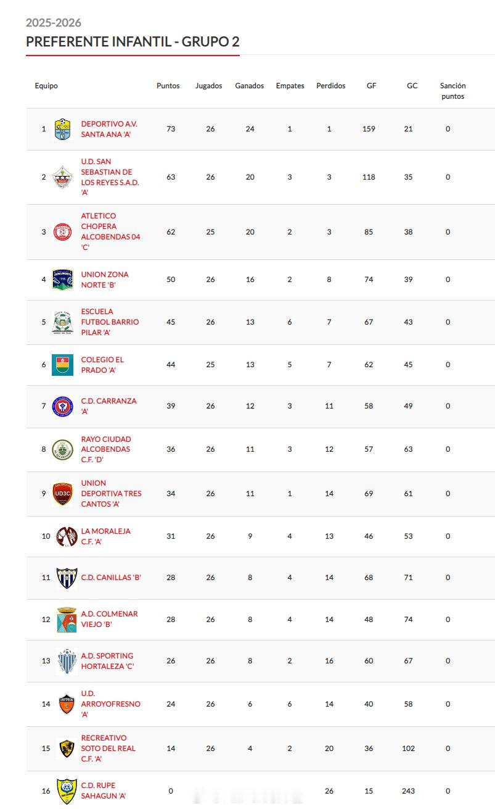Click the Sanción puntos column header
Screen dimensions: 495x809
tap(452, 91)
